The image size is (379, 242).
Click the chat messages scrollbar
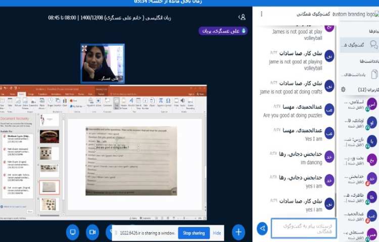pyautogui.click(x=336, y=205)
